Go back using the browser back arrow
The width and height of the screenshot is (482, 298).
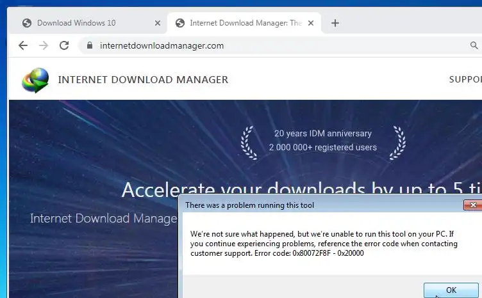pyautogui.click(x=23, y=45)
